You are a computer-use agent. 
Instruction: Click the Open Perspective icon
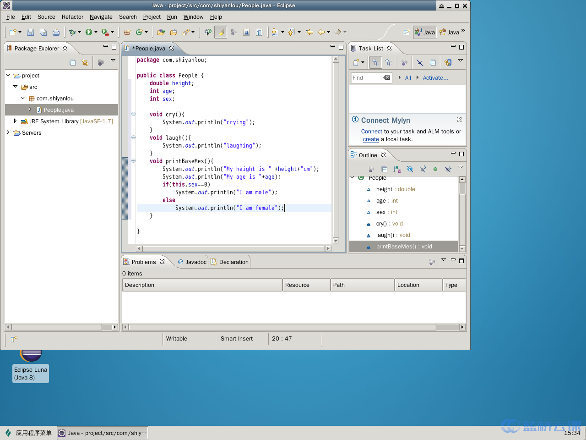click(x=407, y=32)
